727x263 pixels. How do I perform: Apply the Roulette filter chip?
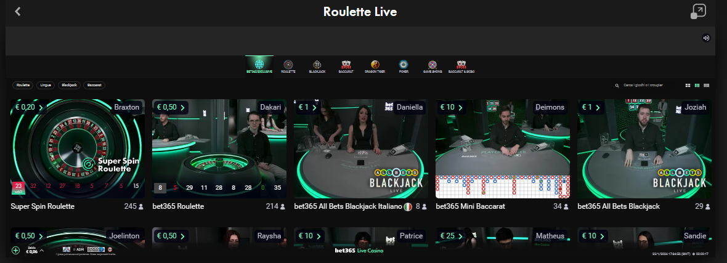tap(23, 86)
